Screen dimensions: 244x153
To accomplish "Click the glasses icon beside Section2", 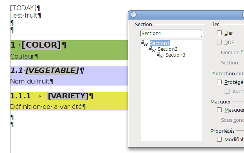I will [x=154, y=50].
